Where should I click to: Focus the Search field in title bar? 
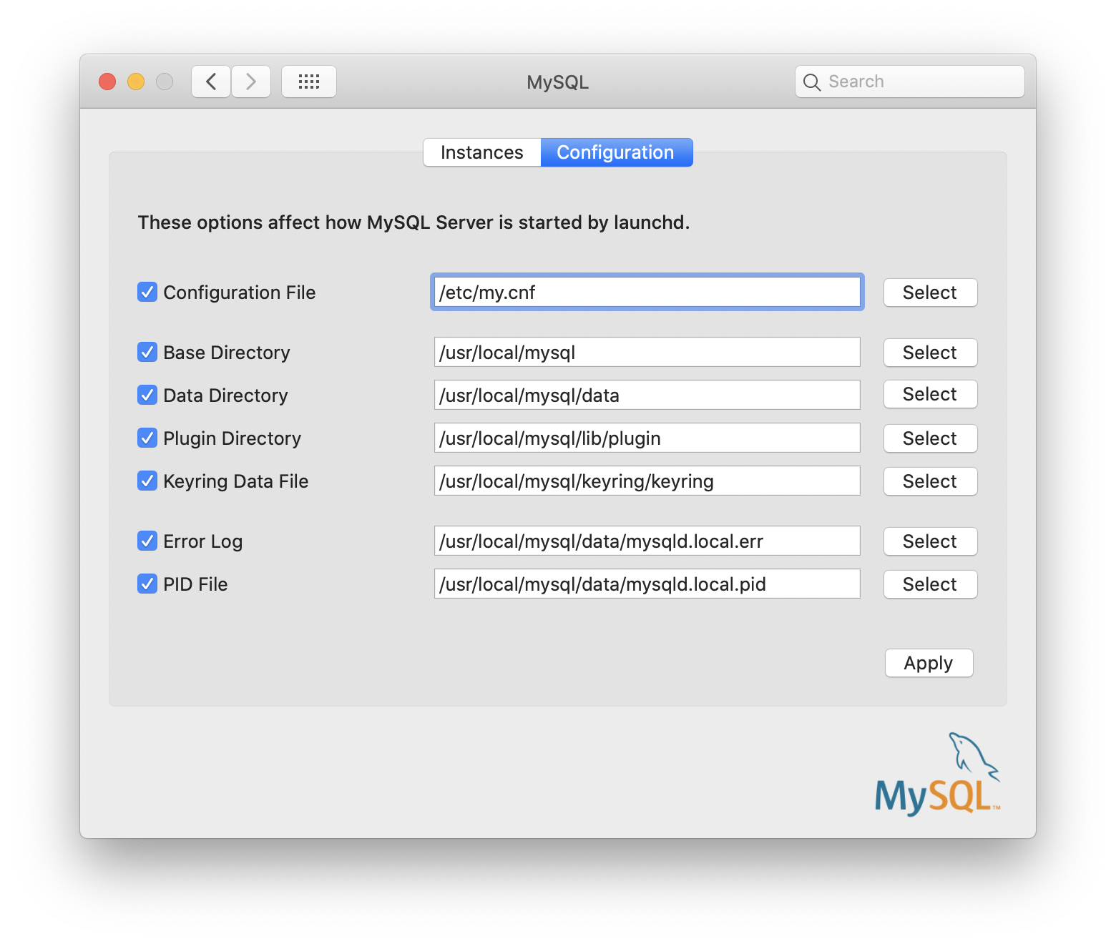coord(909,82)
